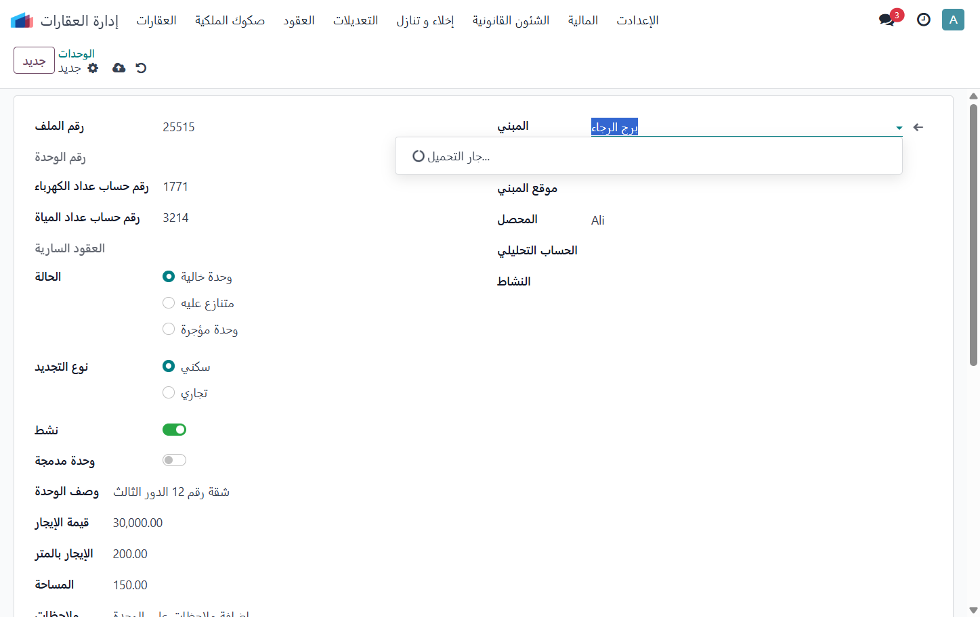
Task: Open the الشئون القانونية menu
Action: (x=511, y=20)
